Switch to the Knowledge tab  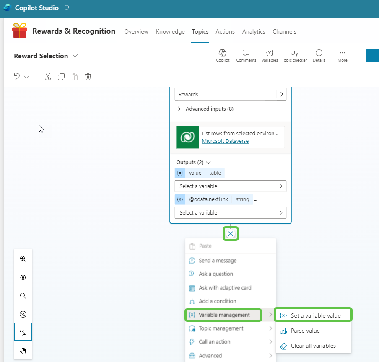point(170,31)
